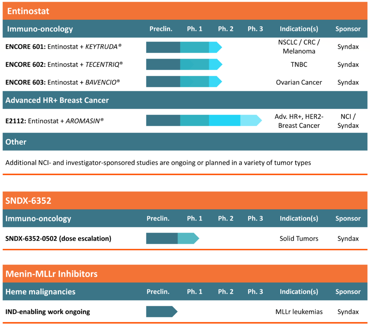The width and height of the screenshot is (370, 324).
Task: Click Ph. 1 column header in SNDX-6352 table
Action: click(x=194, y=218)
